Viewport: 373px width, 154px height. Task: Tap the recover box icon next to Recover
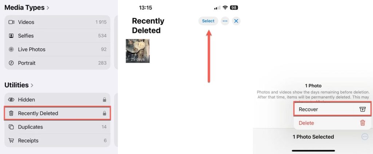click(x=362, y=109)
